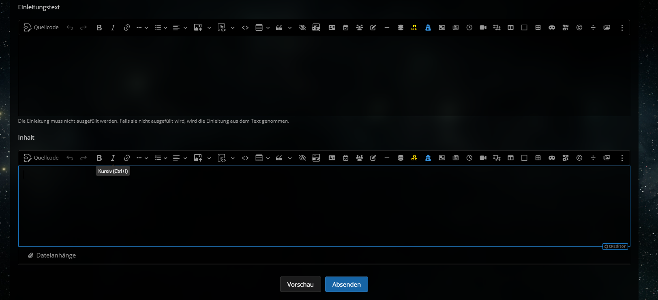Toggle the spoiler crossed-eye icon in Inhalt toolbar

[302, 158]
